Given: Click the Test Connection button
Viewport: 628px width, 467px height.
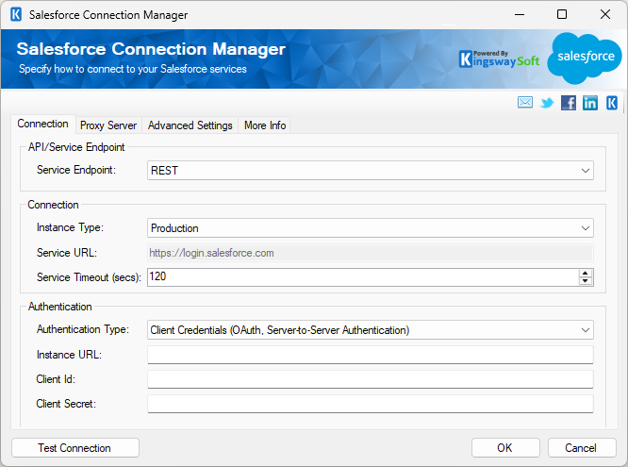Looking at the screenshot, I should coord(75,448).
